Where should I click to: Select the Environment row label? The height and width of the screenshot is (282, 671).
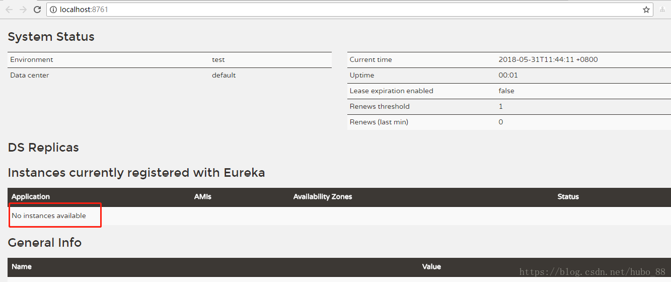(32, 59)
